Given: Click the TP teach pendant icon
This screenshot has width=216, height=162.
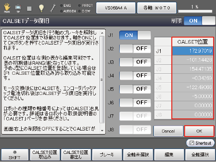Looking at the screenshot, I should 18,9.
